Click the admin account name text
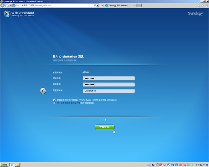This screenshot has width=209, height=167. (86, 72)
